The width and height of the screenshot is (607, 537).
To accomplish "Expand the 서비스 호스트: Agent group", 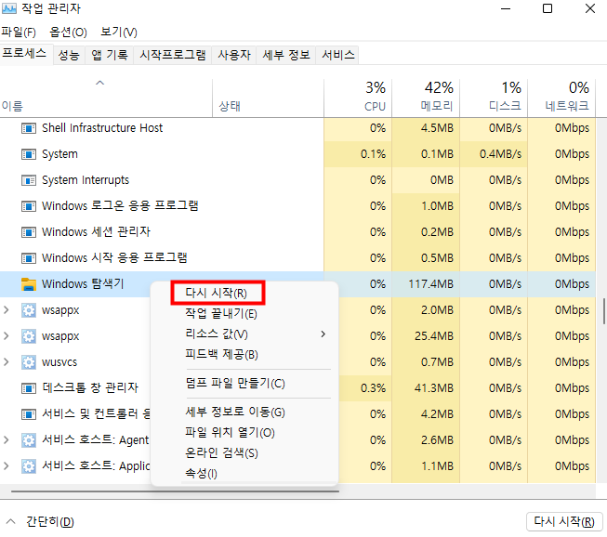I will [7, 439].
